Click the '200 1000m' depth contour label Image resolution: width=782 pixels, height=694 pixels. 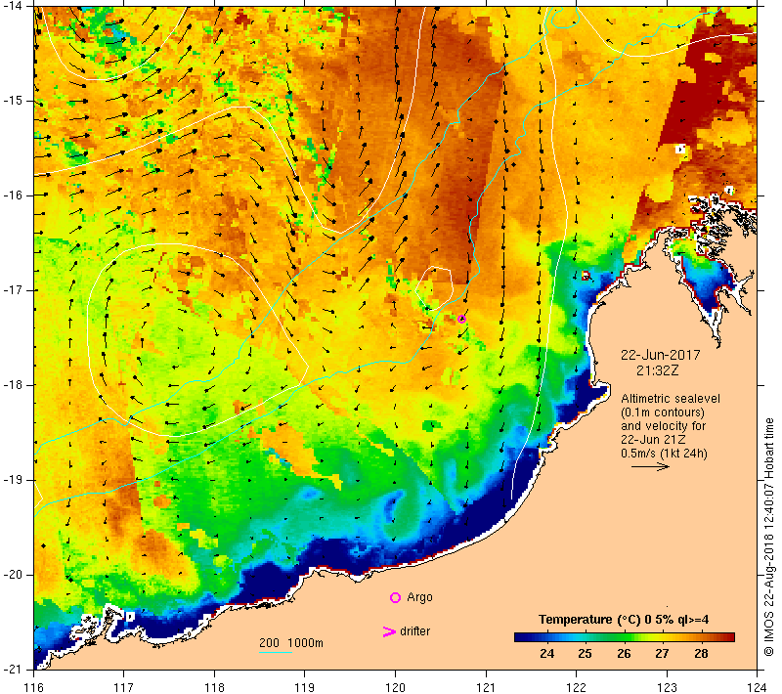pyautogui.click(x=291, y=642)
